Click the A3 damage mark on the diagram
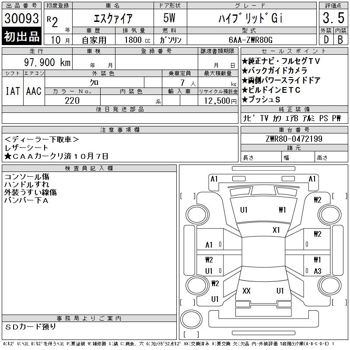 [318, 271]
